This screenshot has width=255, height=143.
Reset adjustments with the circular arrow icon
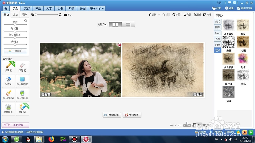tap(26, 21)
